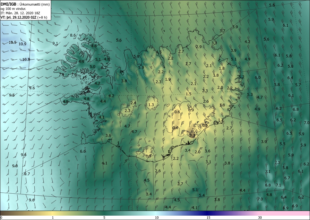This screenshot has width=310, height=220.
Task: Select the 6.6 value off the southwest coast
Action: pos(83,151)
